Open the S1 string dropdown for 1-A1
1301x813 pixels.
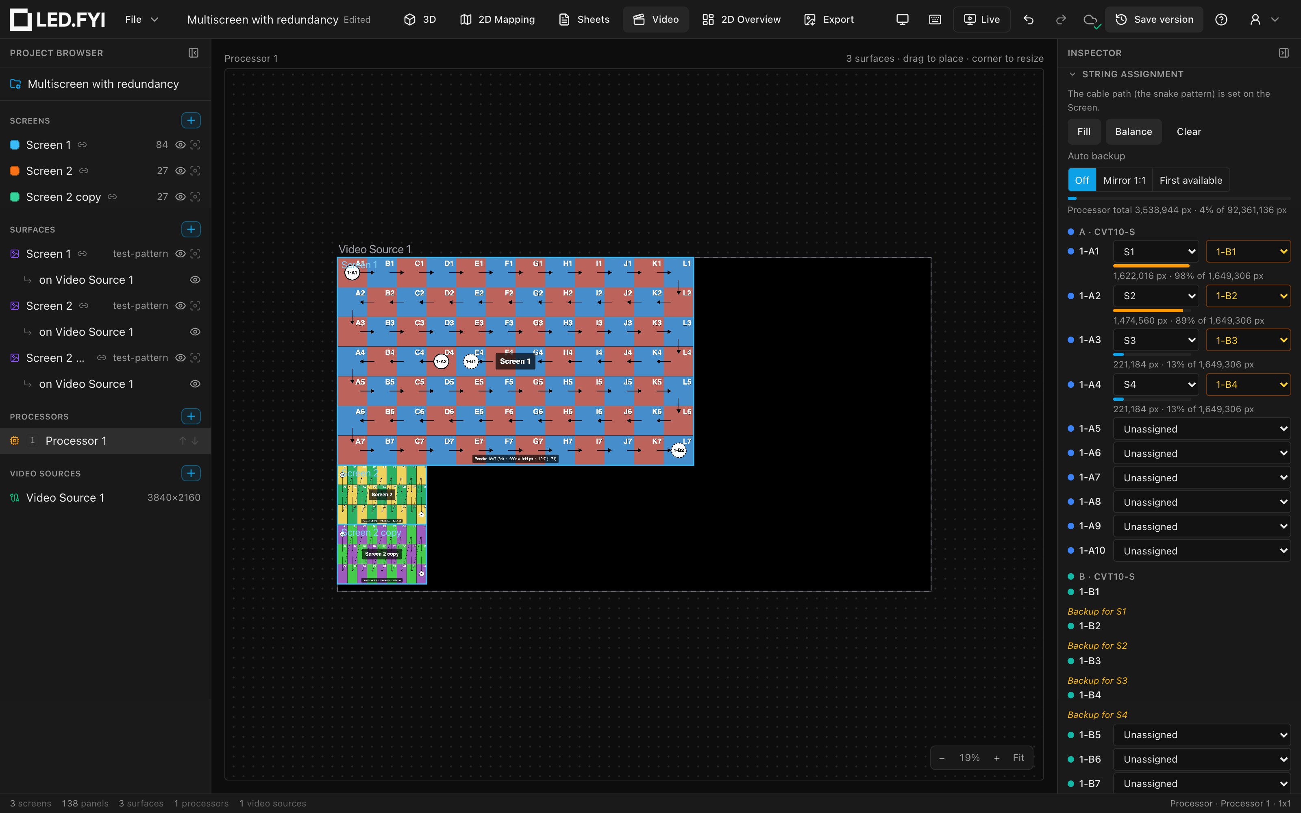click(1156, 252)
